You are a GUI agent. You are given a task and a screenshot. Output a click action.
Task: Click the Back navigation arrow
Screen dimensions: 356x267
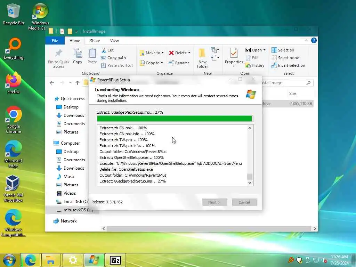pos(52,83)
